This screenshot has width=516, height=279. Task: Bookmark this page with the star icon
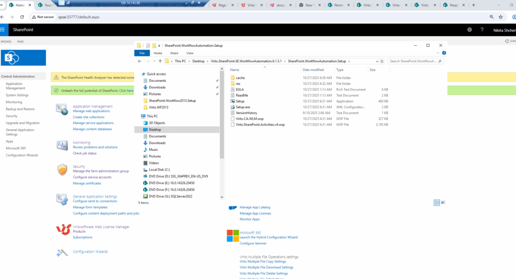click(500, 17)
